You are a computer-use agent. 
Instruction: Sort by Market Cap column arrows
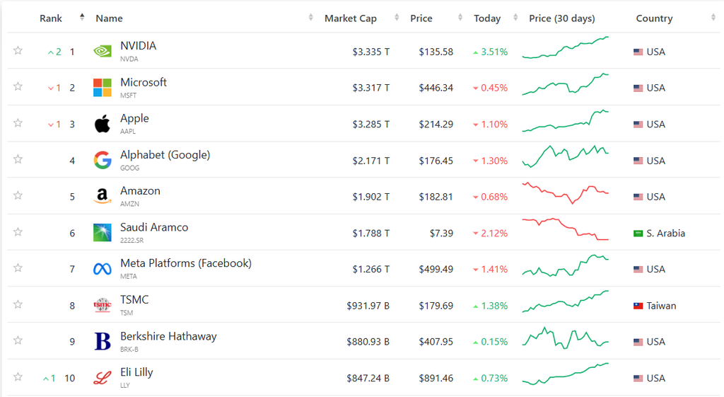point(397,18)
